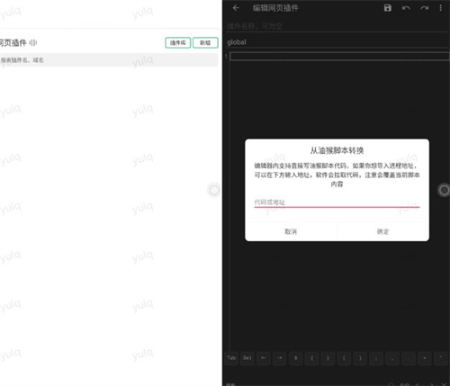450x386 pixels.
Task: Open the three-dot overflow menu
Action: click(x=440, y=8)
